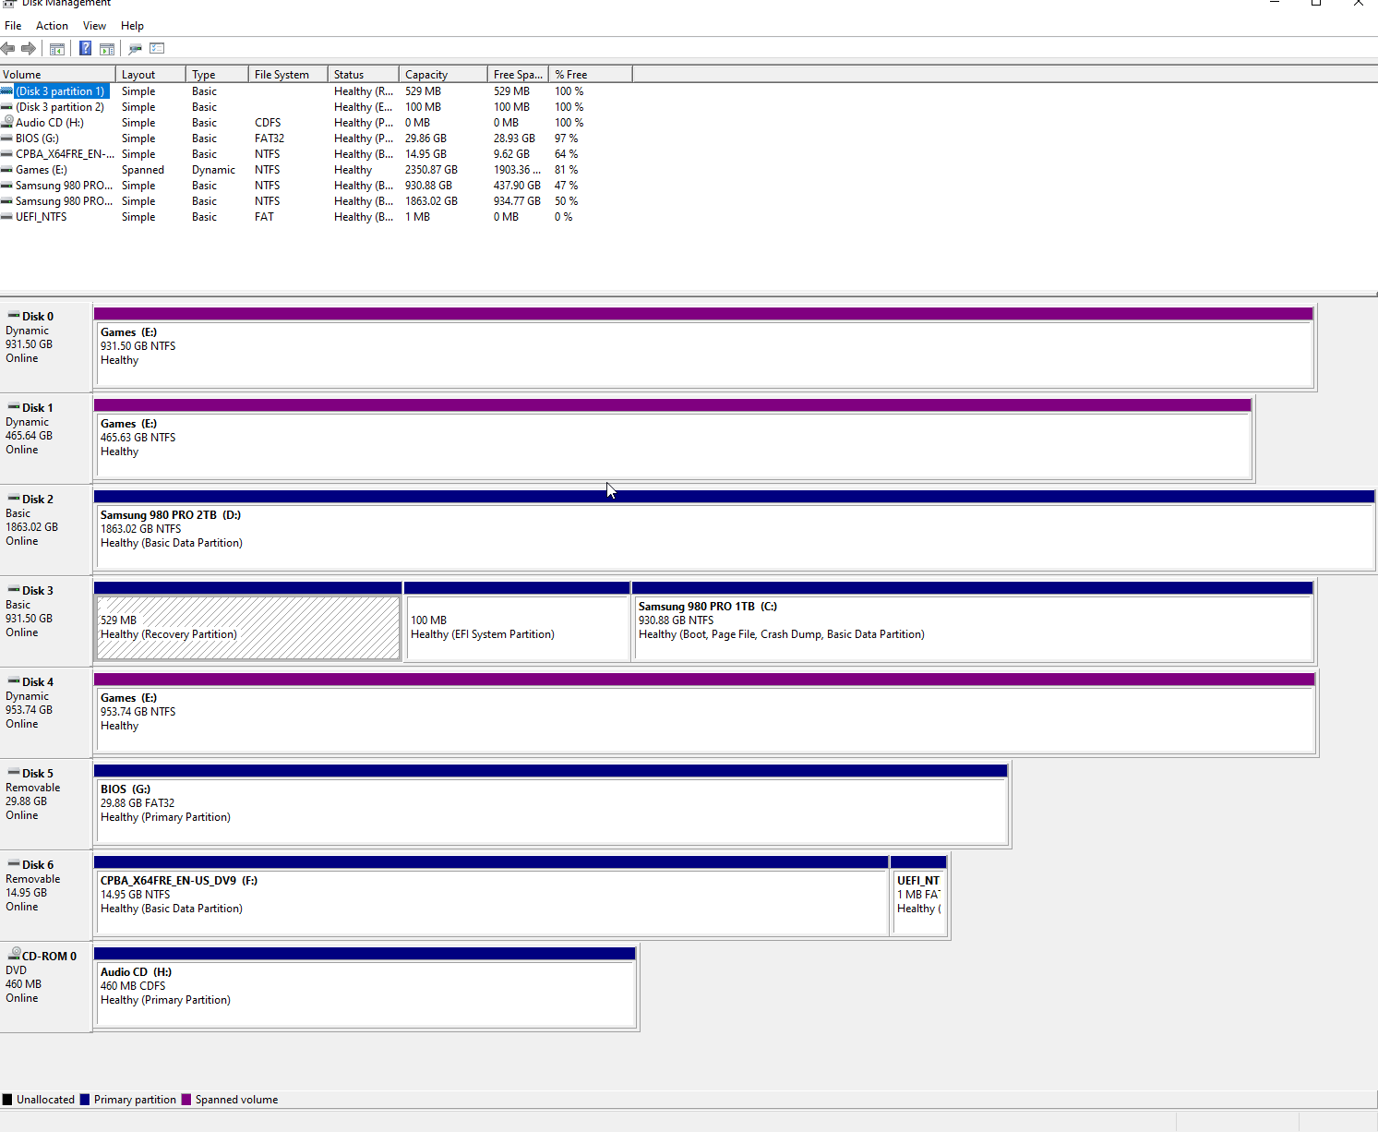Select Games (E:) 953.74 GB partition on Disk 4
Screen dimensions: 1378x1132
coord(704,713)
